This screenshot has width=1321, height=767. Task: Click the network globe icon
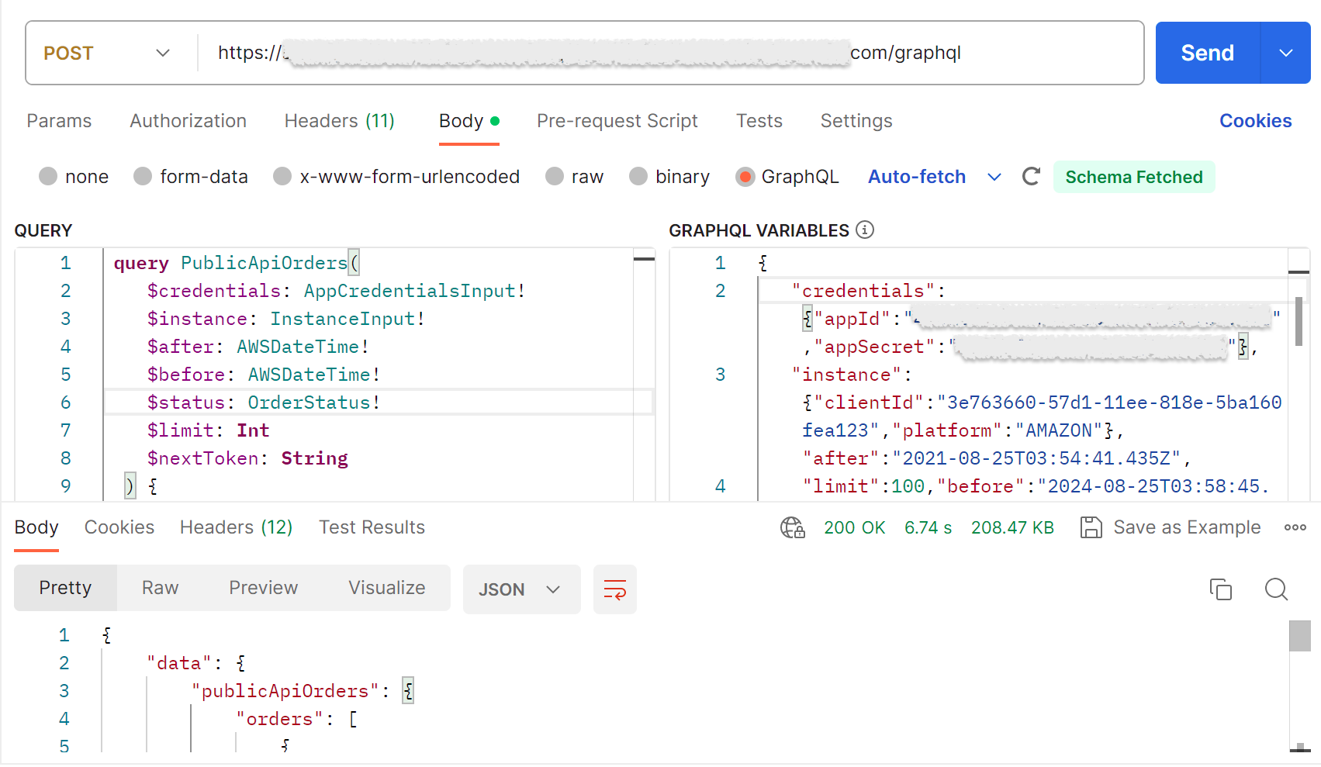pyautogui.click(x=792, y=528)
